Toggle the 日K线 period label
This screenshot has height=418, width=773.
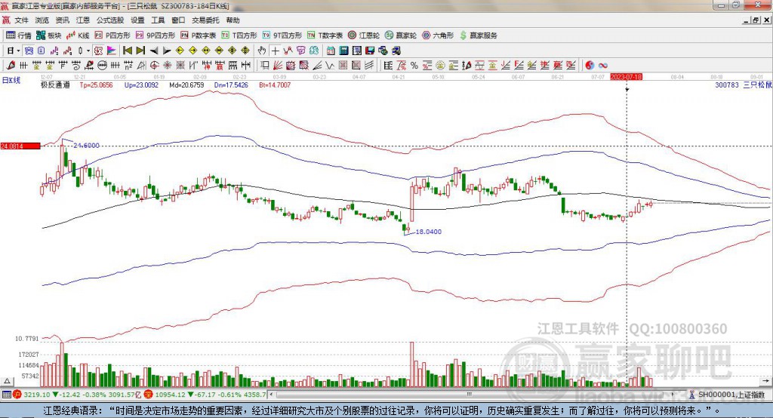[x=11, y=80]
